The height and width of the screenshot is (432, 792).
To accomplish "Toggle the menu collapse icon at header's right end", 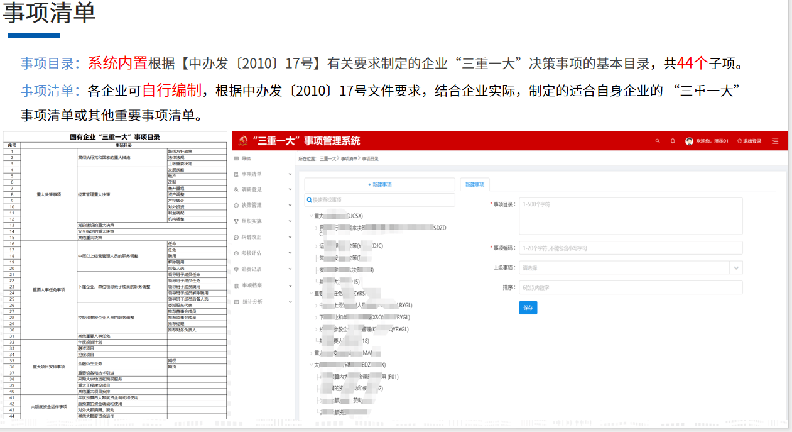I will (x=775, y=141).
